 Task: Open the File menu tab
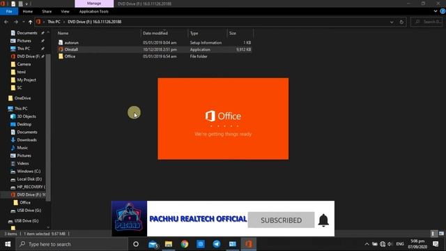(x=9, y=11)
